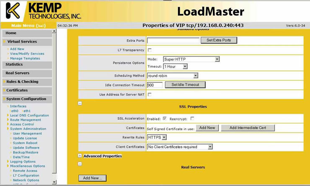Open Remote Access link
This screenshot has height=186, width=310.
(x=25, y=171)
